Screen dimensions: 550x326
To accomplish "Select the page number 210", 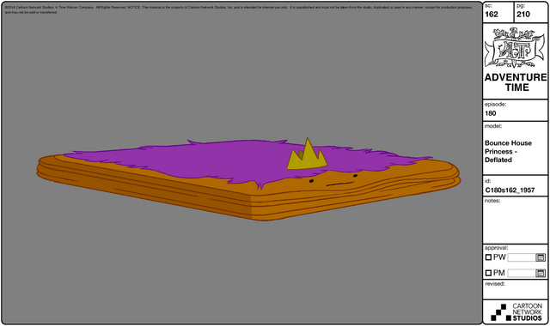I will point(523,15).
